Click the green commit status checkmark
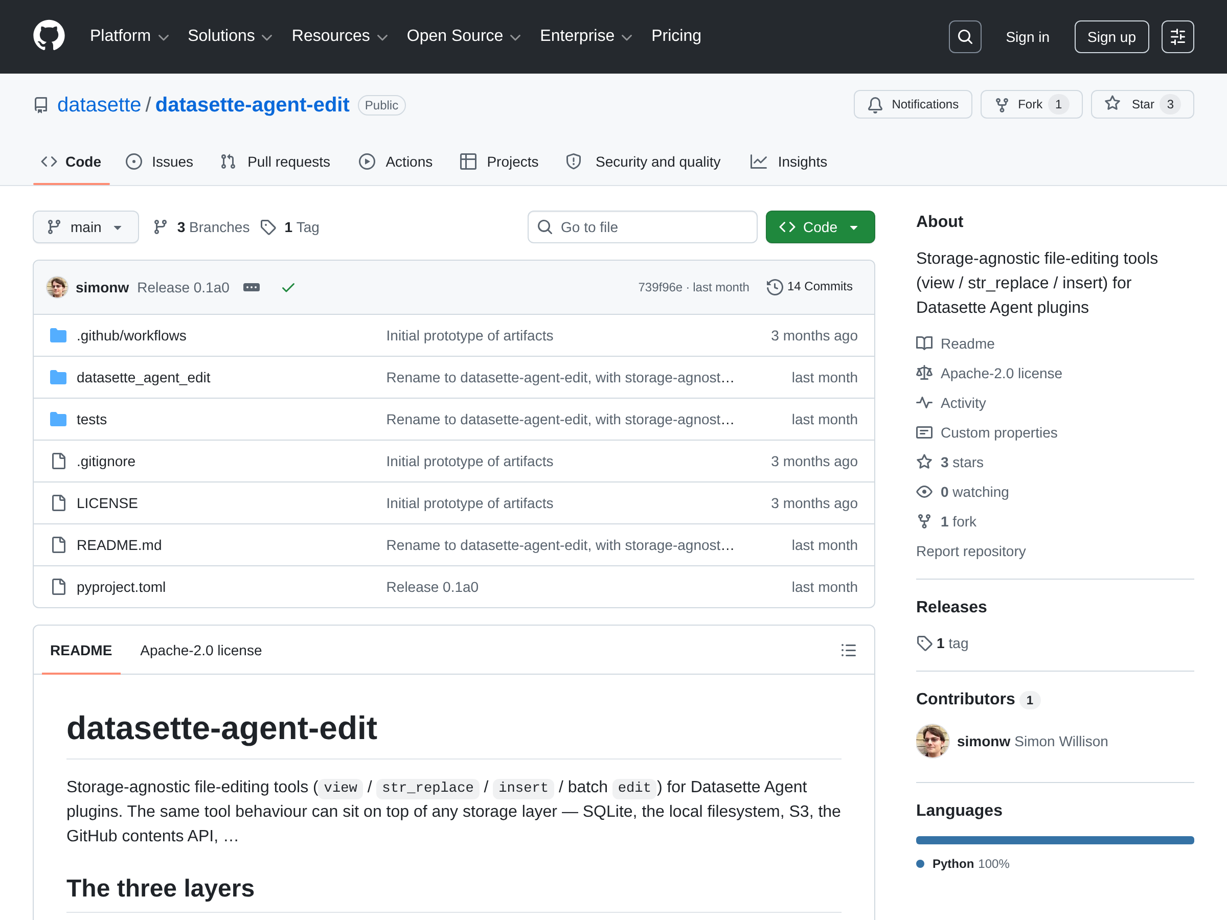 [x=288, y=287]
